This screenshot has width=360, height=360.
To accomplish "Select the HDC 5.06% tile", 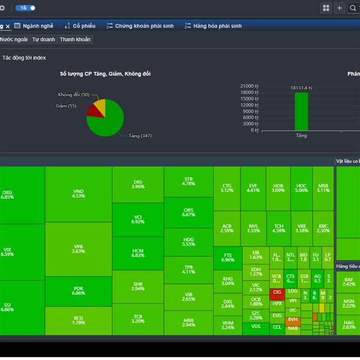I will [x=301, y=188].
